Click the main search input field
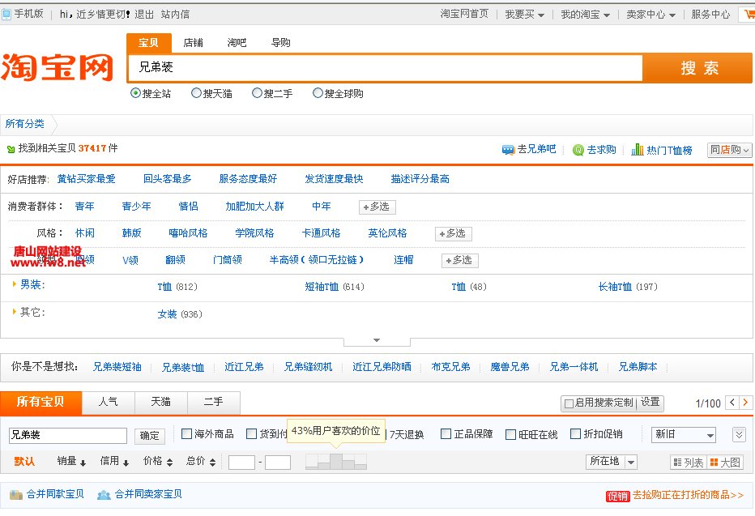 (x=386, y=68)
